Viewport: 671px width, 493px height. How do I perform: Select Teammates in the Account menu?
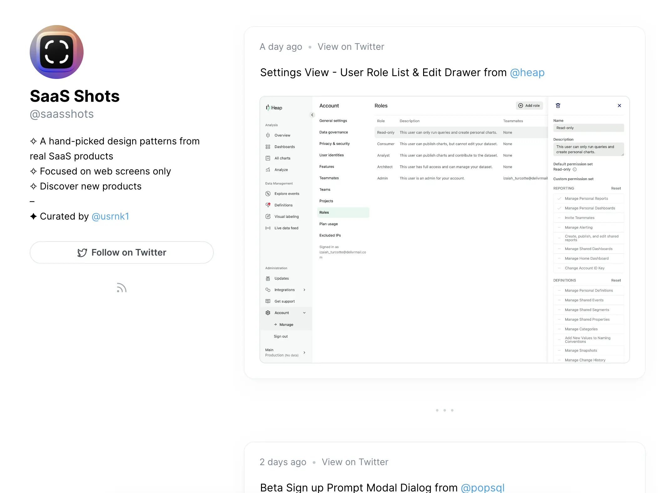pyautogui.click(x=329, y=178)
